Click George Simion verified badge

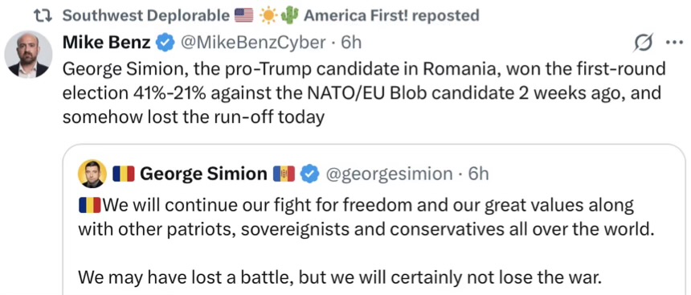coord(310,174)
